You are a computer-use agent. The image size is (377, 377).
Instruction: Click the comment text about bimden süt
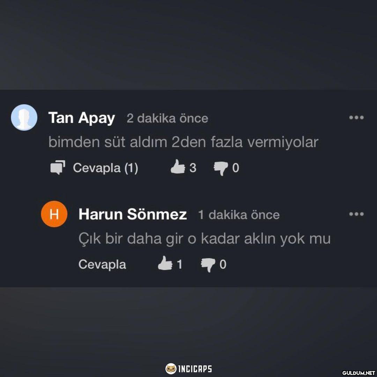[184, 142]
